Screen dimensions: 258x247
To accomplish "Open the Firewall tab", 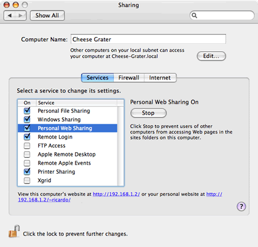I will pos(129,78).
